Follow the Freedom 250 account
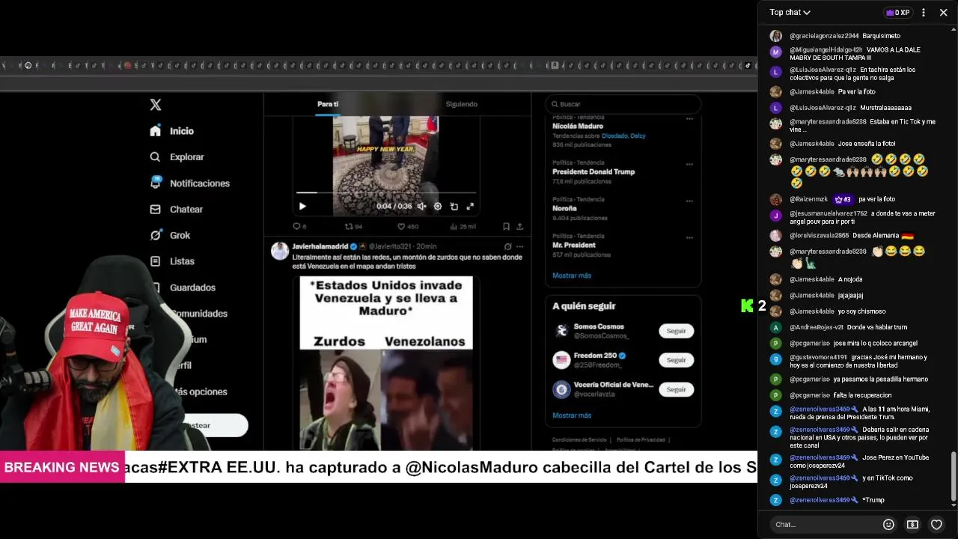The width and height of the screenshot is (958, 539). tap(676, 360)
